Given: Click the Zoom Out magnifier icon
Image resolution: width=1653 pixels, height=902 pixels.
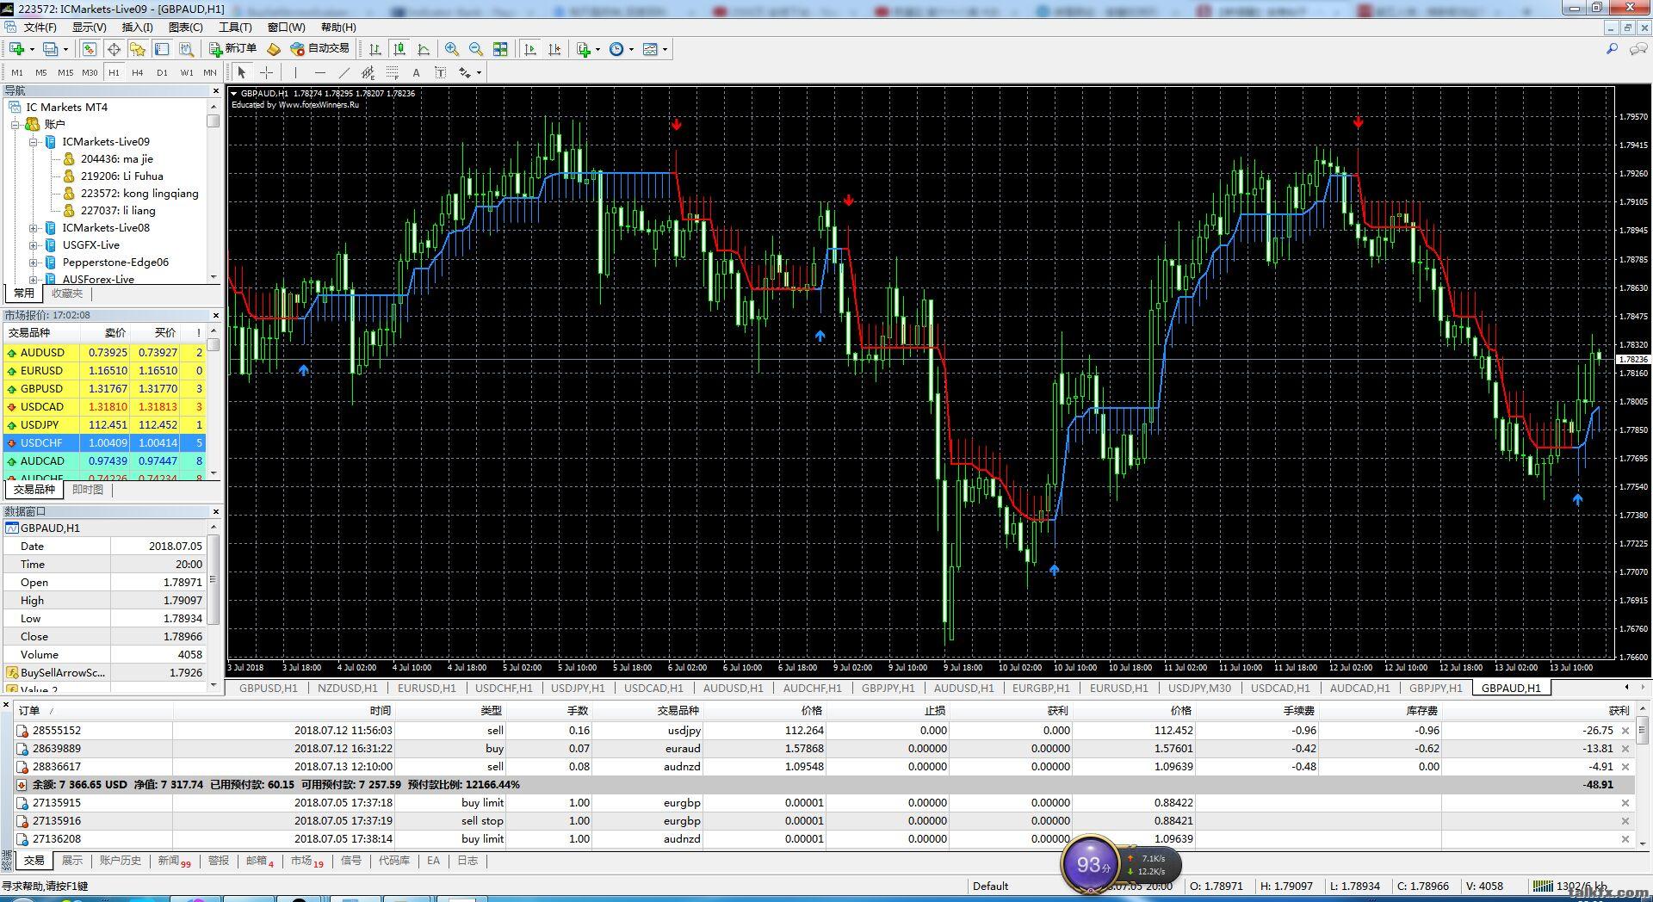Looking at the screenshot, I should pos(475,49).
